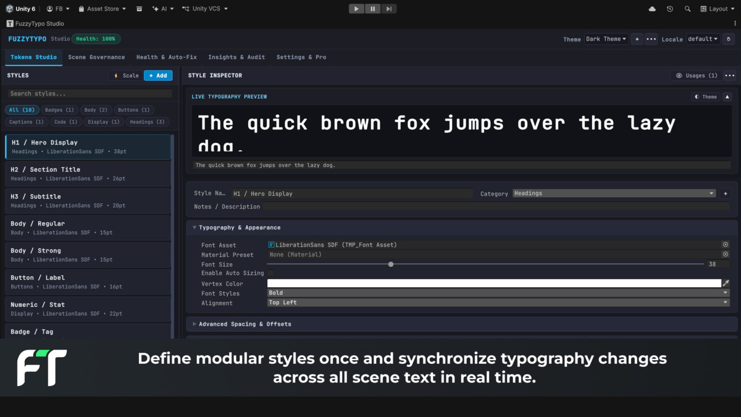Click the Unity 6 logo icon
The width and height of the screenshot is (741, 417).
point(9,9)
